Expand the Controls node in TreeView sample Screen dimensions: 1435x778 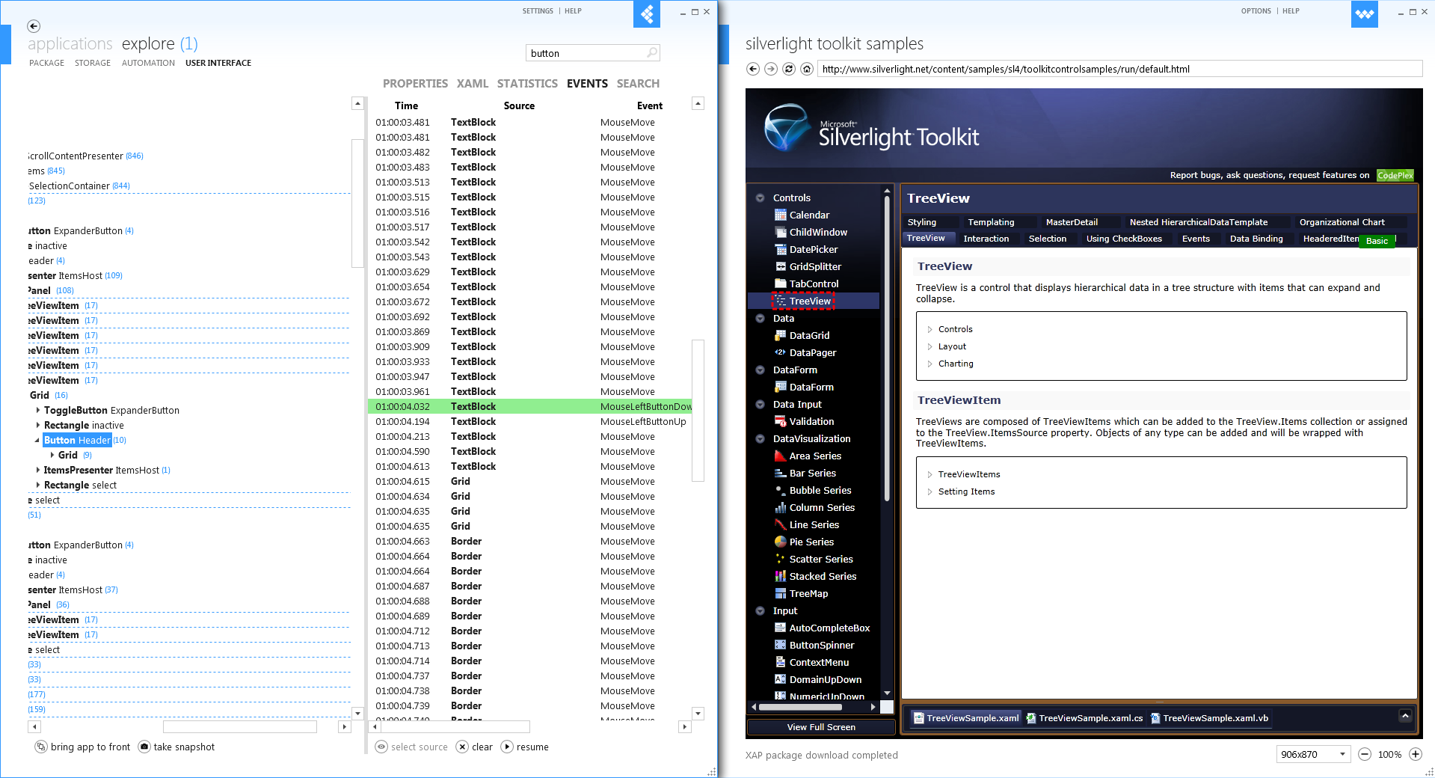coord(930,329)
